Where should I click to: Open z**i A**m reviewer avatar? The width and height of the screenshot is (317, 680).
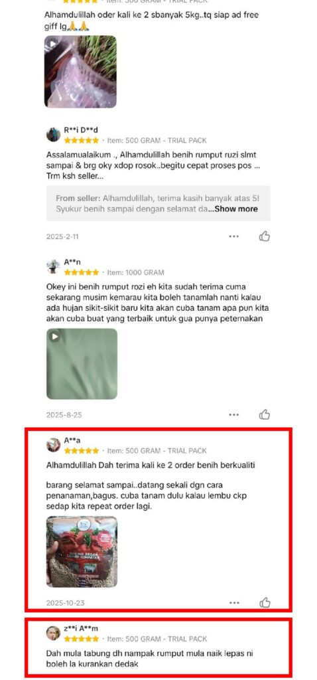coord(53,633)
